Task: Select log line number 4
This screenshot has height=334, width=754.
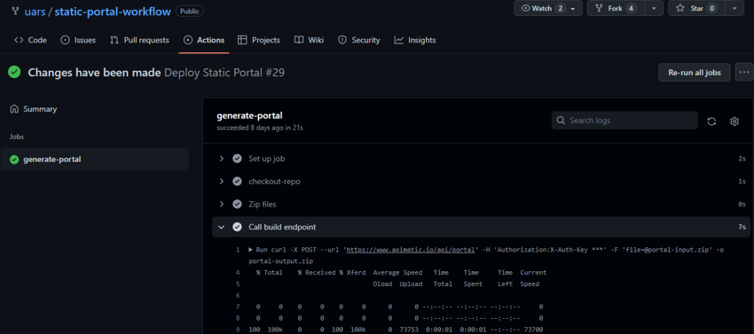Action: pyautogui.click(x=238, y=273)
